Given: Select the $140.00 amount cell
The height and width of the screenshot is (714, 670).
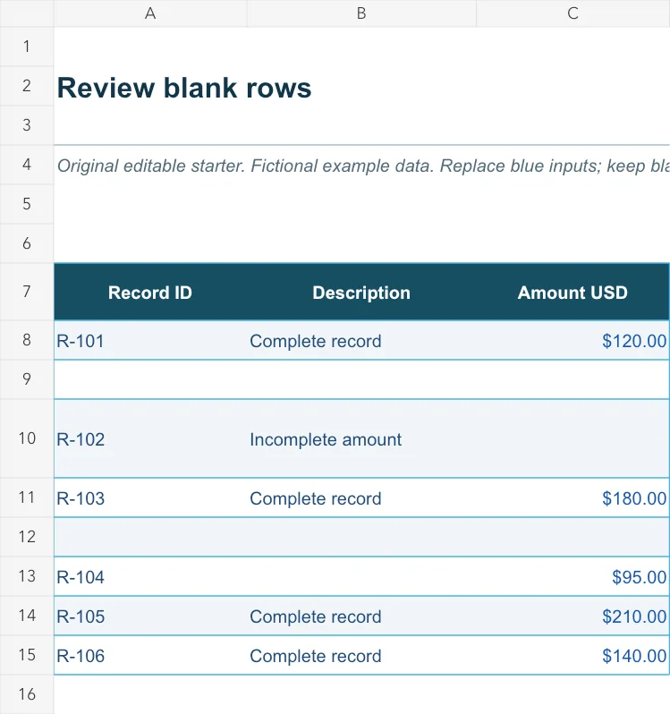Looking at the screenshot, I should point(573,655).
